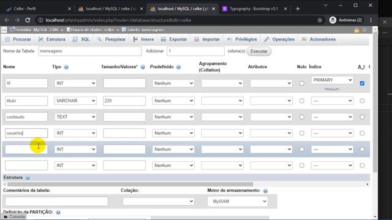The width and height of the screenshot is (392, 220).
Task: Open the Colação dropdown
Action: click(x=159, y=201)
